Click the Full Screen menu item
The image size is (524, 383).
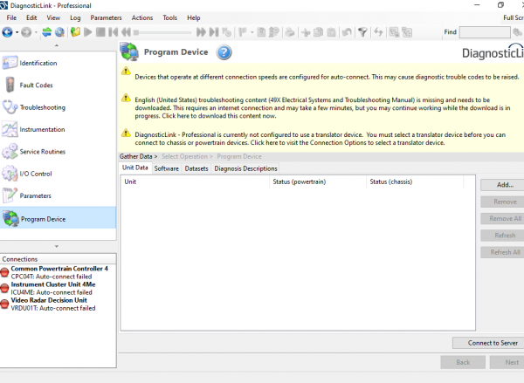514,17
